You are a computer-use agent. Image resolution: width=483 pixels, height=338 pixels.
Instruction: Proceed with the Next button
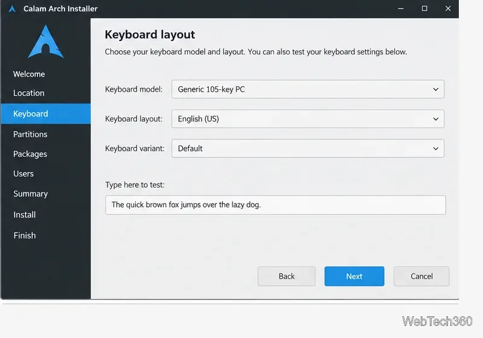[x=354, y=276]
